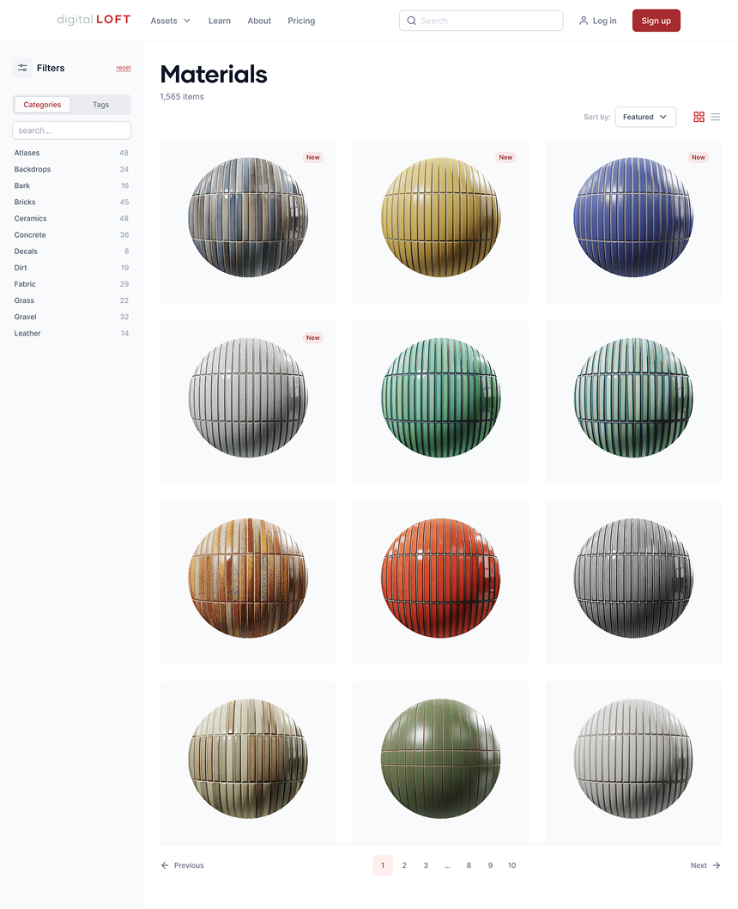Click the Sign up button
The image size is (738, 909).
[656, 21]
